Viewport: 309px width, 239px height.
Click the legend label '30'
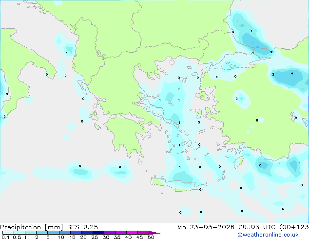point(106,237)
